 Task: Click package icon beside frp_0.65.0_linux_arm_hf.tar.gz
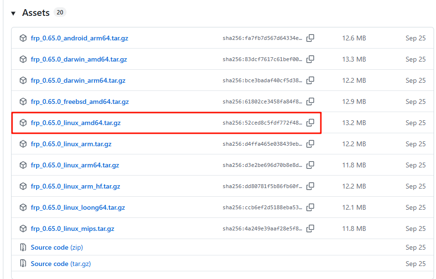pos(23,186)
